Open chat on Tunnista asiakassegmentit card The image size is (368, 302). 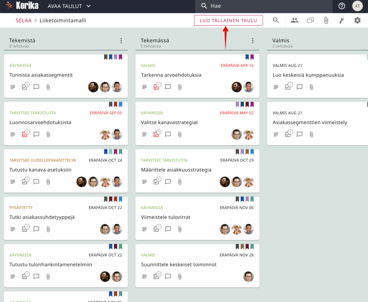tap(36, 87)
